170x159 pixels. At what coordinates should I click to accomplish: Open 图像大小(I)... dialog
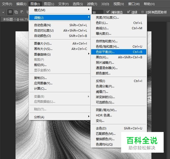60,43
